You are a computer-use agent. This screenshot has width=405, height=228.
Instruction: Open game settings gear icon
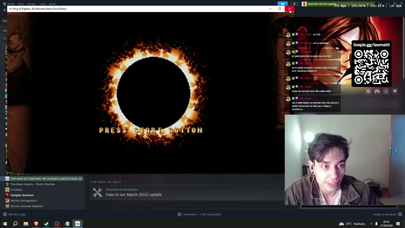tap(368, 92)
